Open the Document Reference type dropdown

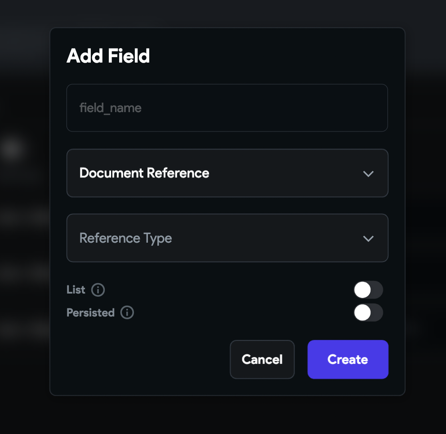point(227,173)
